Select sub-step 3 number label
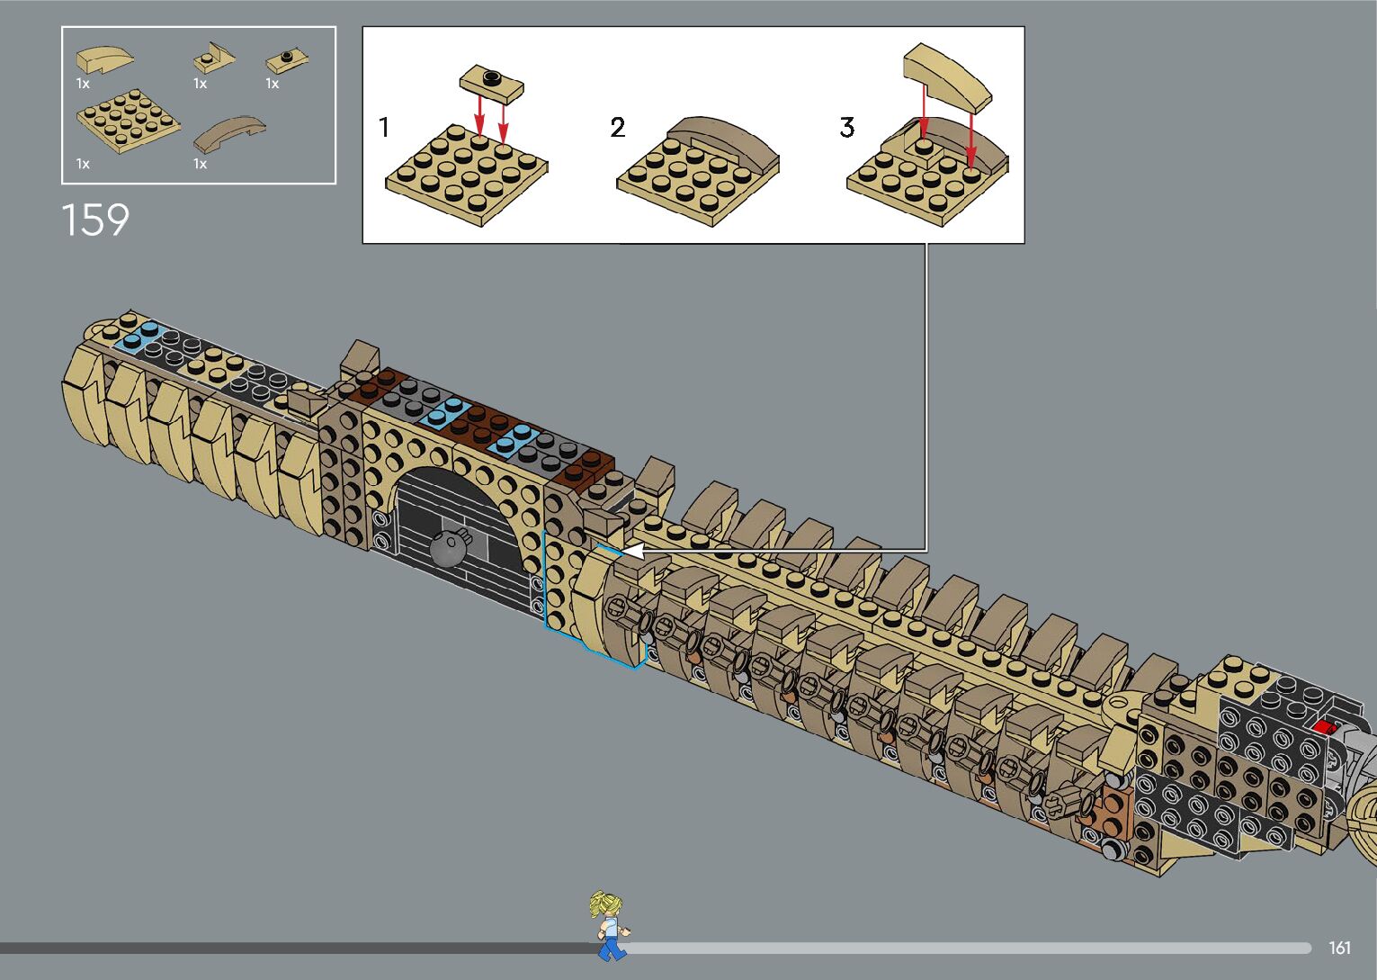The height and width of the screenshot is (980, 1377). [x=846, y=127]
